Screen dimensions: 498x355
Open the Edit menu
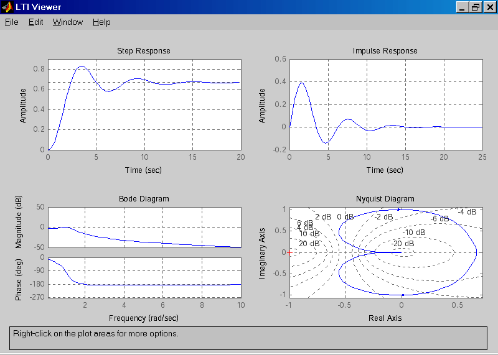point(35,22)
